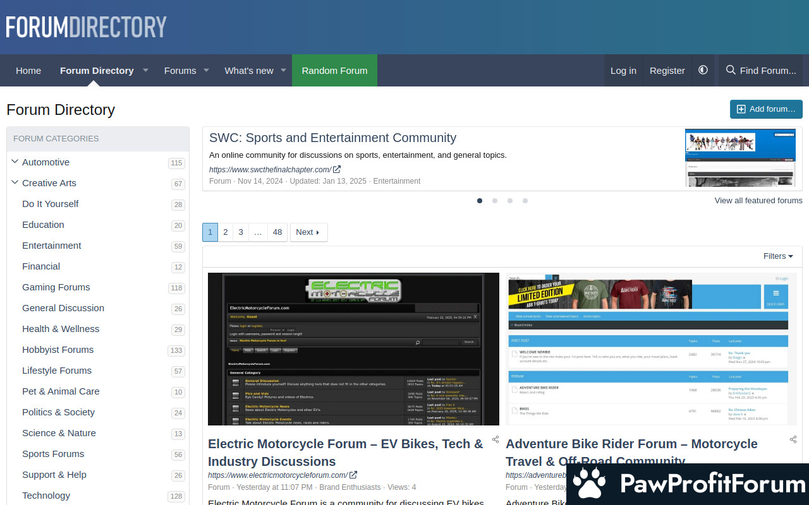Go to pagination page 1
Image resolution: width=809 pixels, height=505 pixels.
[x=210, y=232]
